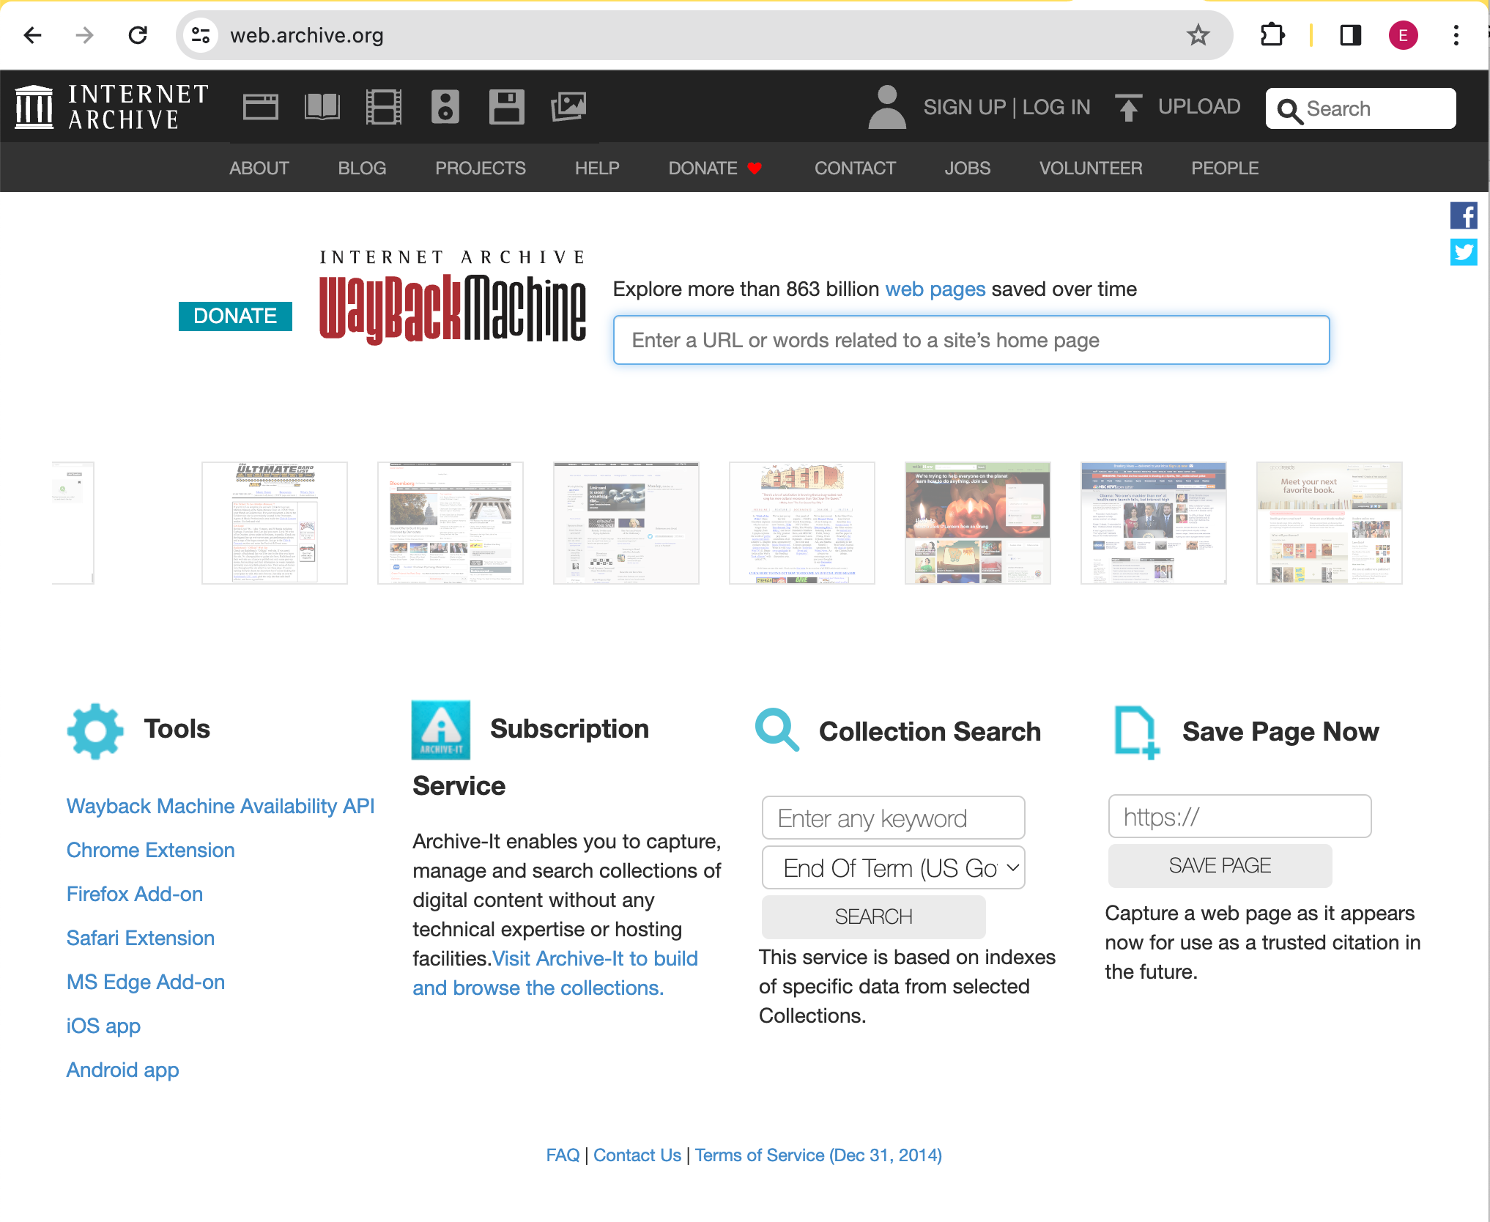The image size is (1490, 1222).
Task: Open the BLOG menu item
Action: 362,168
